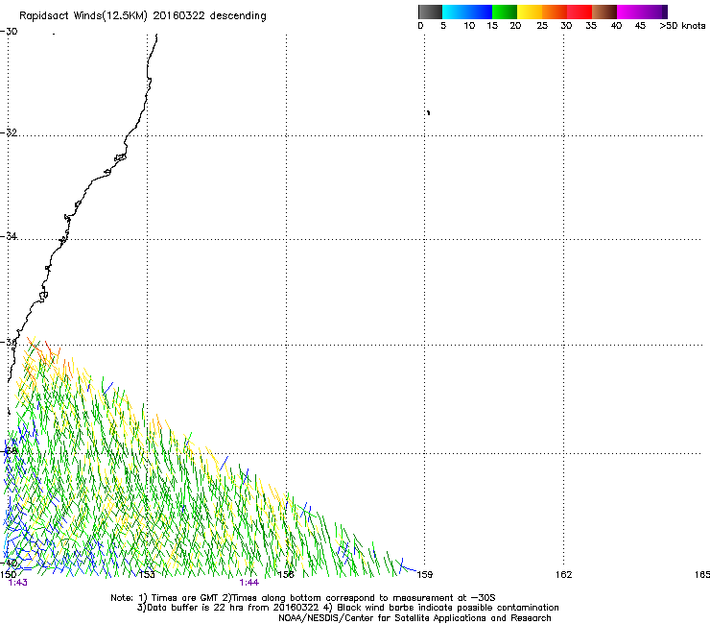Screen dimensions: 710x624
Task: Click the small black island mark near 159
Action: click(x=428, y=112)
